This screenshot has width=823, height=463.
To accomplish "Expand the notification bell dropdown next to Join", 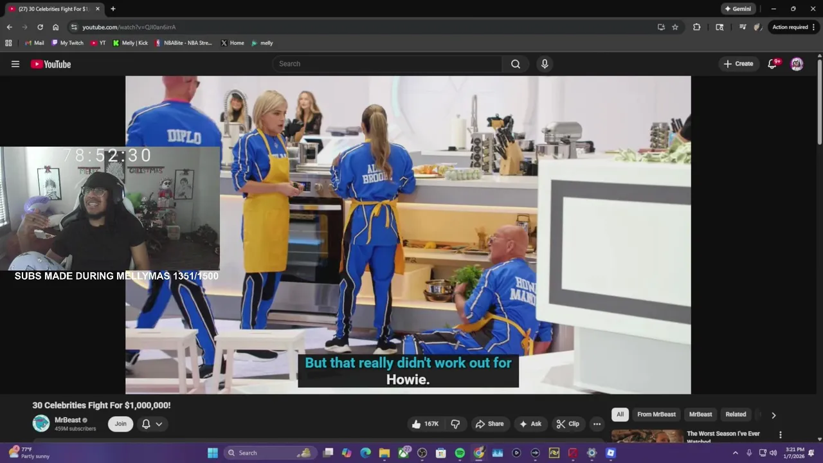I will click(x=152, y=424).
